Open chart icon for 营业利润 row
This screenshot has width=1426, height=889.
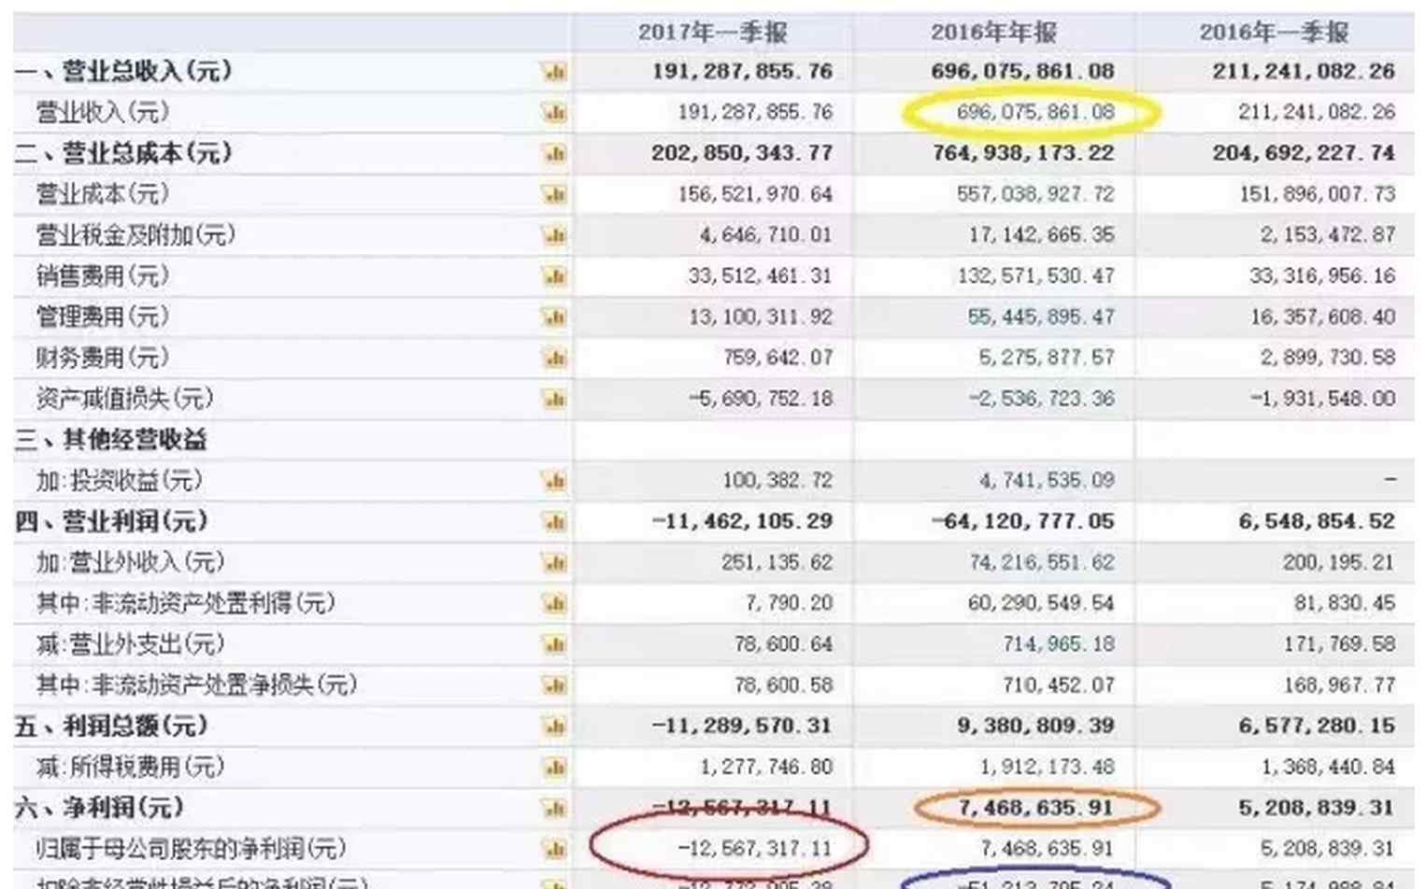[x=554, y=522]
